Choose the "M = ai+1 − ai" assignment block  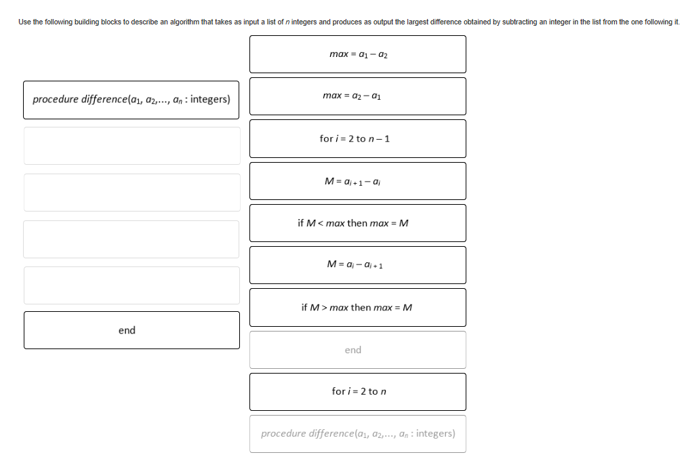tap(358, 180)
